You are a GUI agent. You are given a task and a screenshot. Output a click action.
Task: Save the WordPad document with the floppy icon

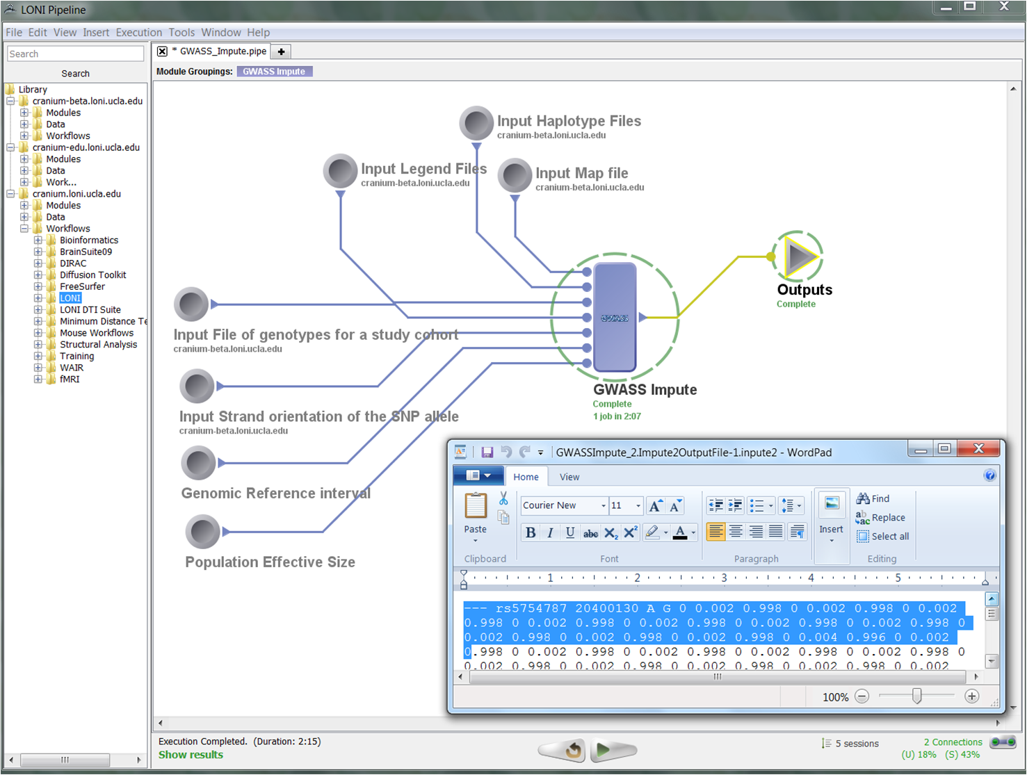[487, 452]
